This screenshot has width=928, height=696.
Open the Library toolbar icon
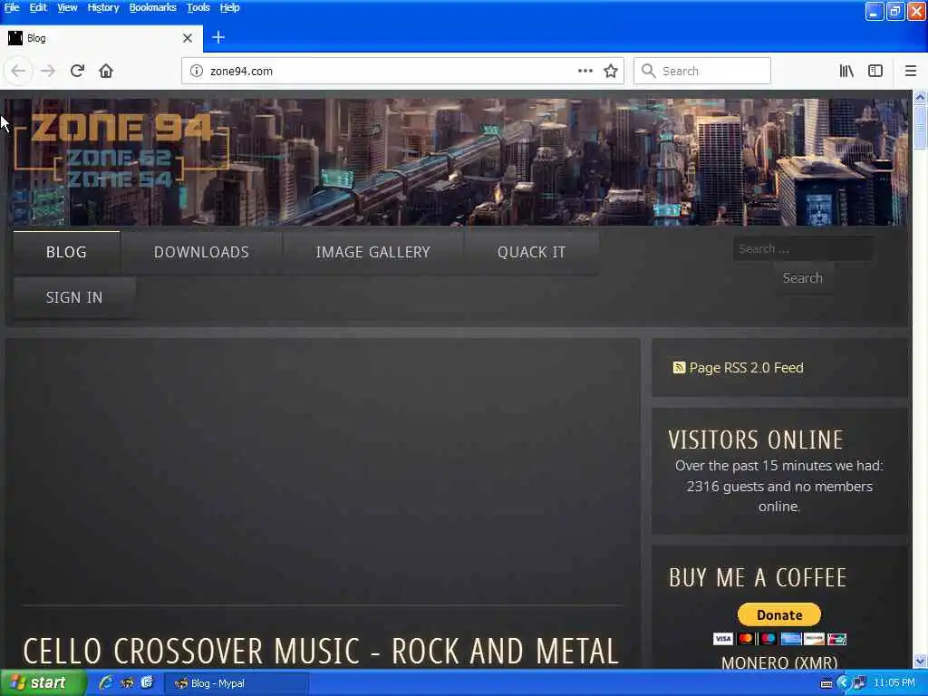click(846, 71)
